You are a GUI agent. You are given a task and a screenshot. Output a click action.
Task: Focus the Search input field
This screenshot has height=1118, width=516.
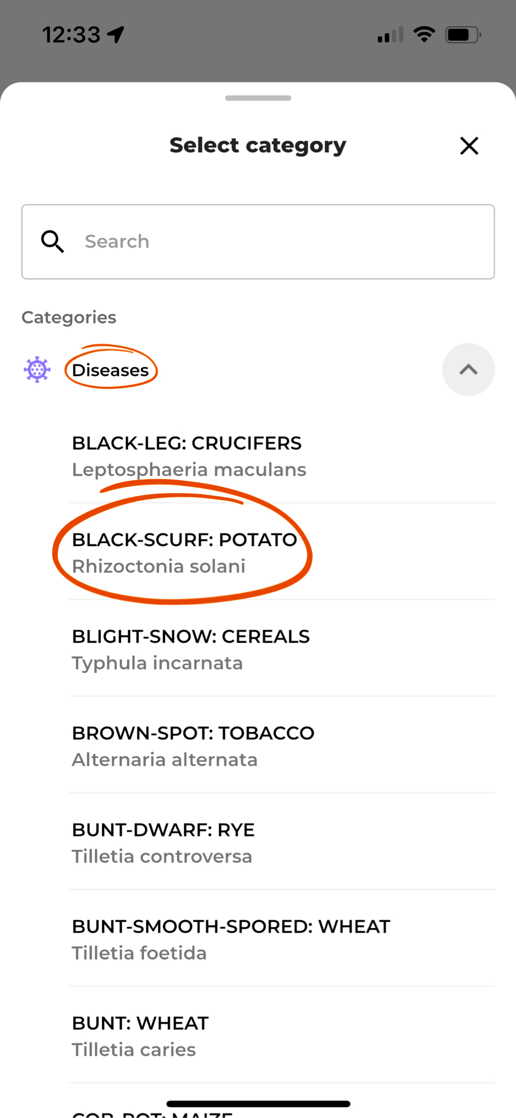pos(258,241)
